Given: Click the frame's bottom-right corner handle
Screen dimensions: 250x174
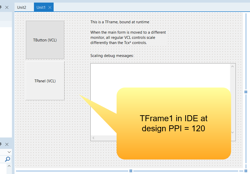Looking at the screenshot, I should pos(246,171).
